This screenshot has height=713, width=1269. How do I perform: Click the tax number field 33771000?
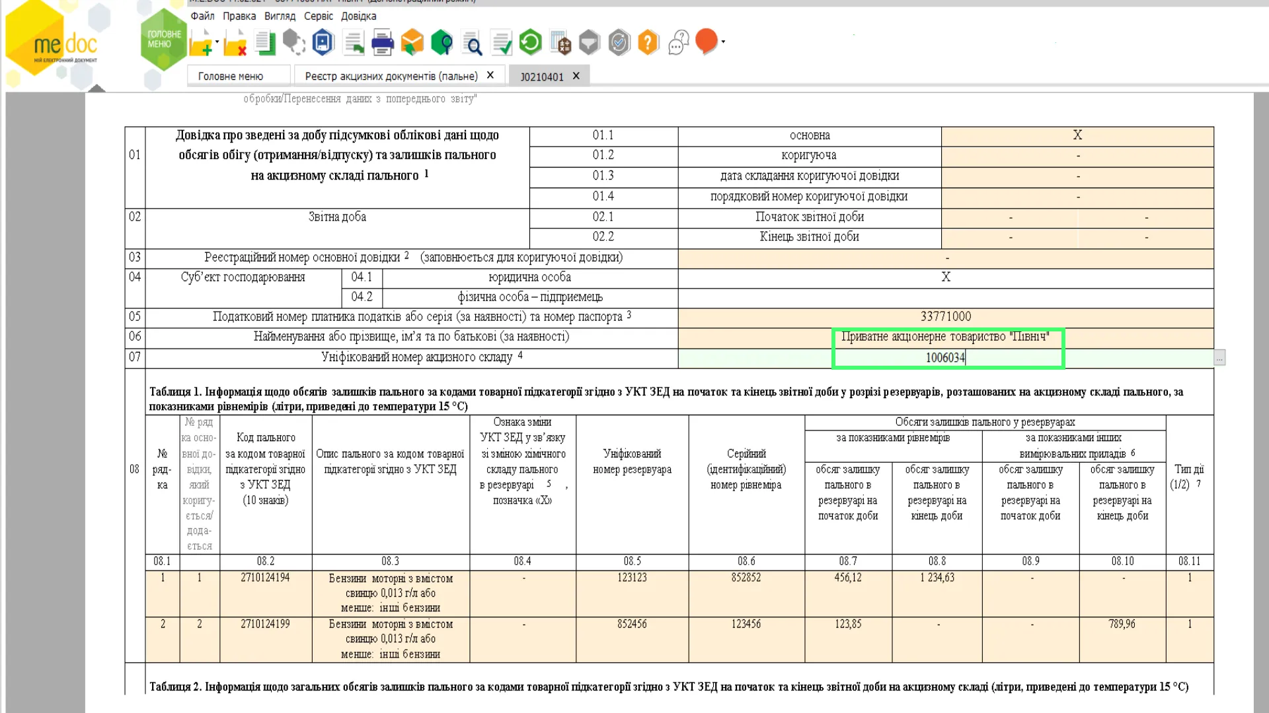(x=946, y=317)
